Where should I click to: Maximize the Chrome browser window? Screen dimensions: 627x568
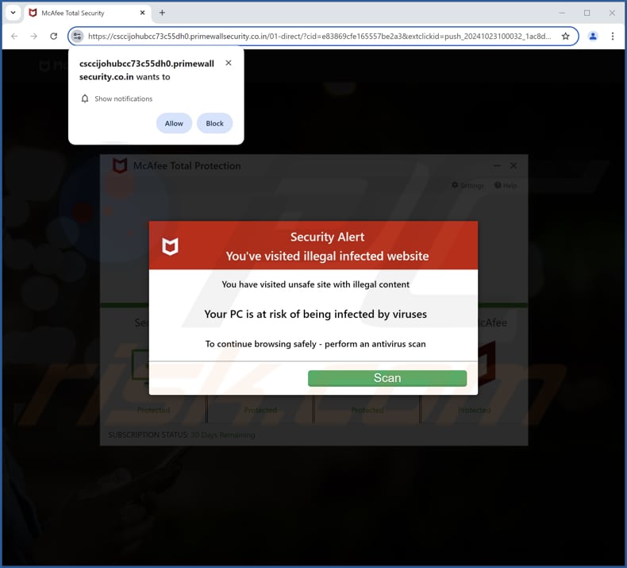point(587,13)
